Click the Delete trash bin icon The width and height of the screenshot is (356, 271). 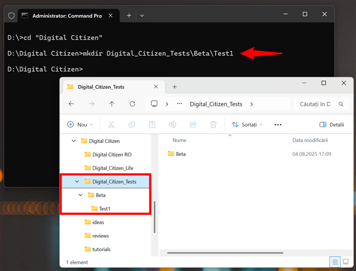213,125
